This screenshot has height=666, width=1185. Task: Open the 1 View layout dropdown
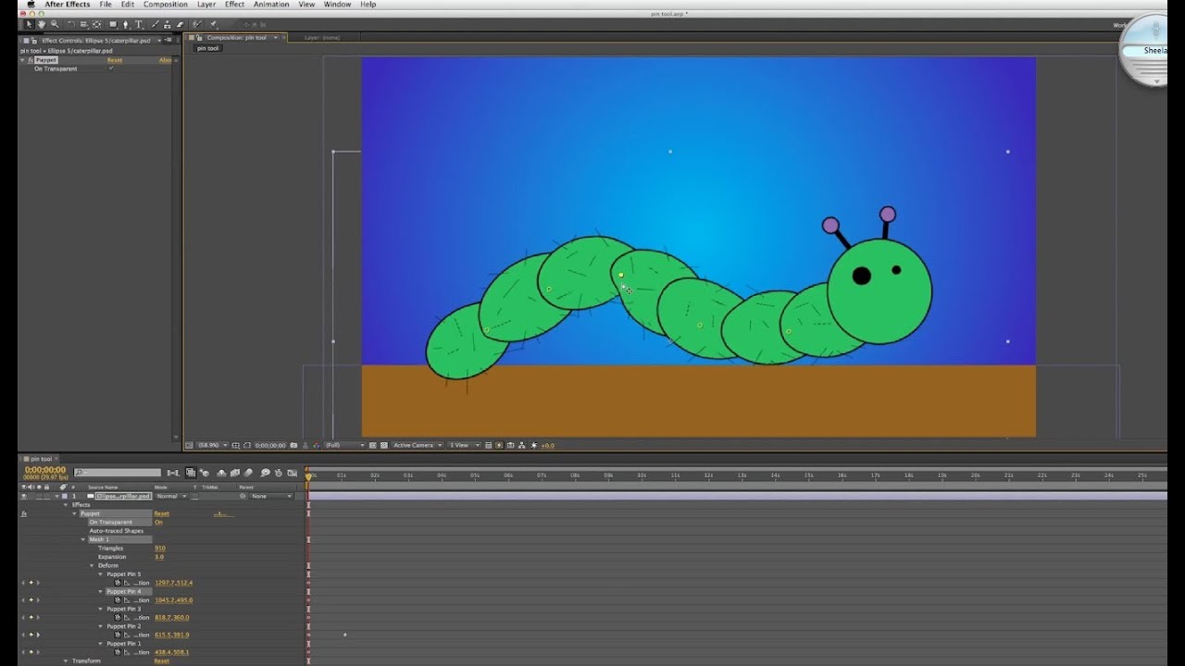point(463,445)
